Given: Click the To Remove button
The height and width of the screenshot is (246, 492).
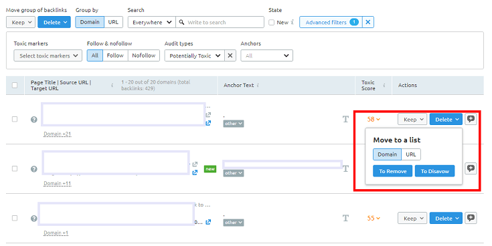Looking at the screenshot, I should (x=392, y=171).
